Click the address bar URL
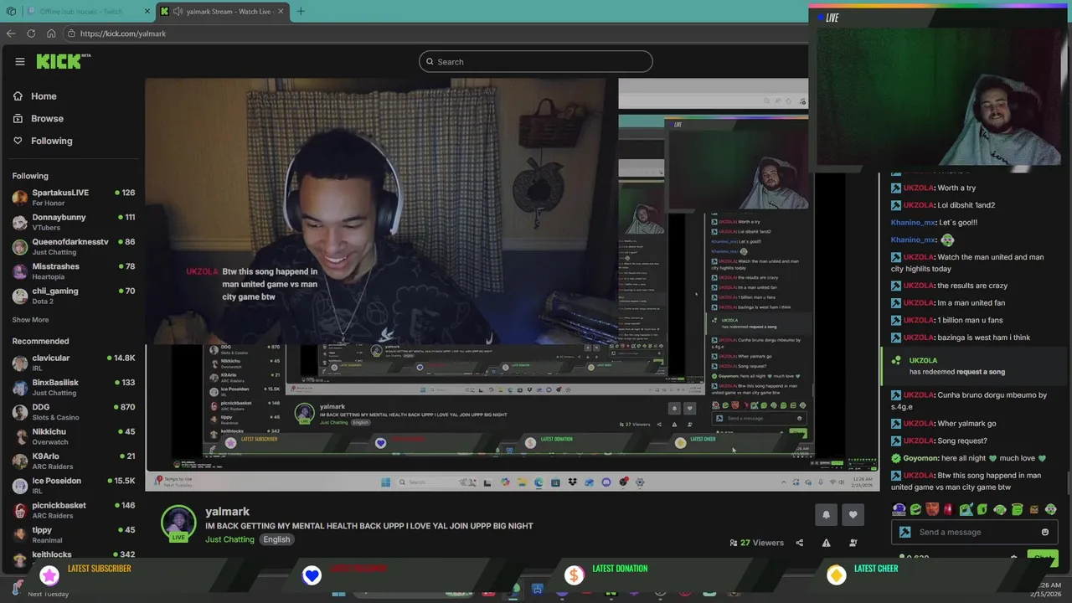 tap(123, 33)
